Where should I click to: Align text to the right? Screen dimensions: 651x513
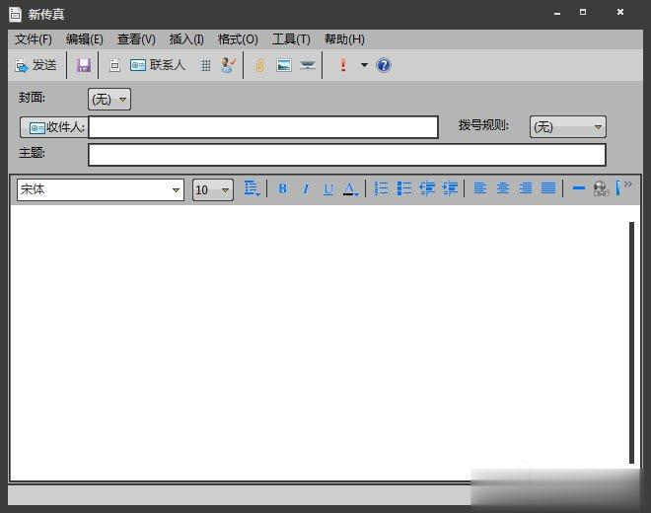526,188
